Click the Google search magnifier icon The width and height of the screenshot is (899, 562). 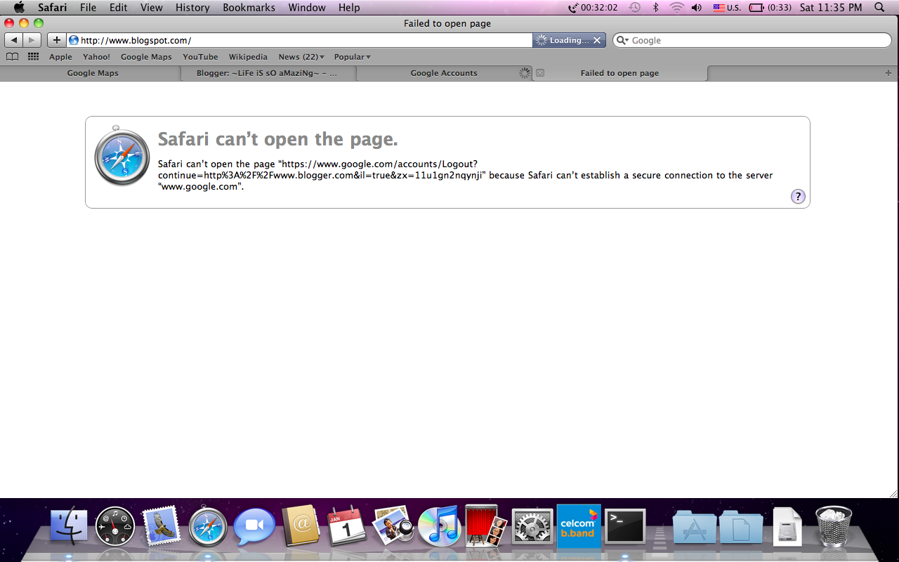pos(622,40)
